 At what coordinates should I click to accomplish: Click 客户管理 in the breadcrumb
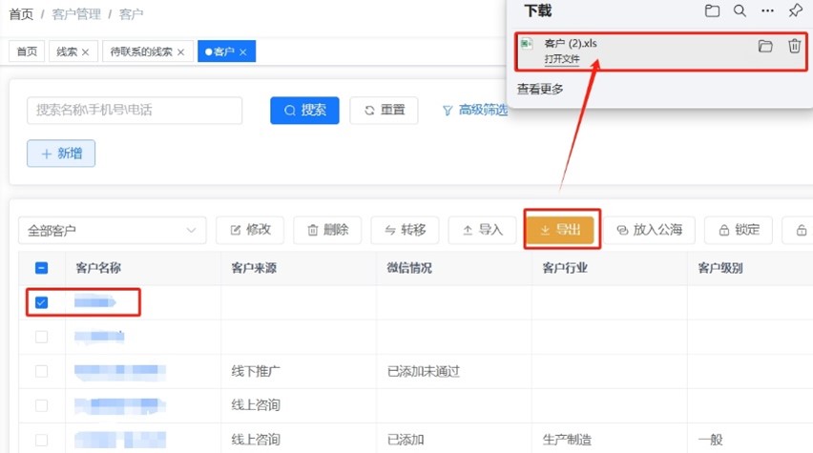(x=79, y=14)
